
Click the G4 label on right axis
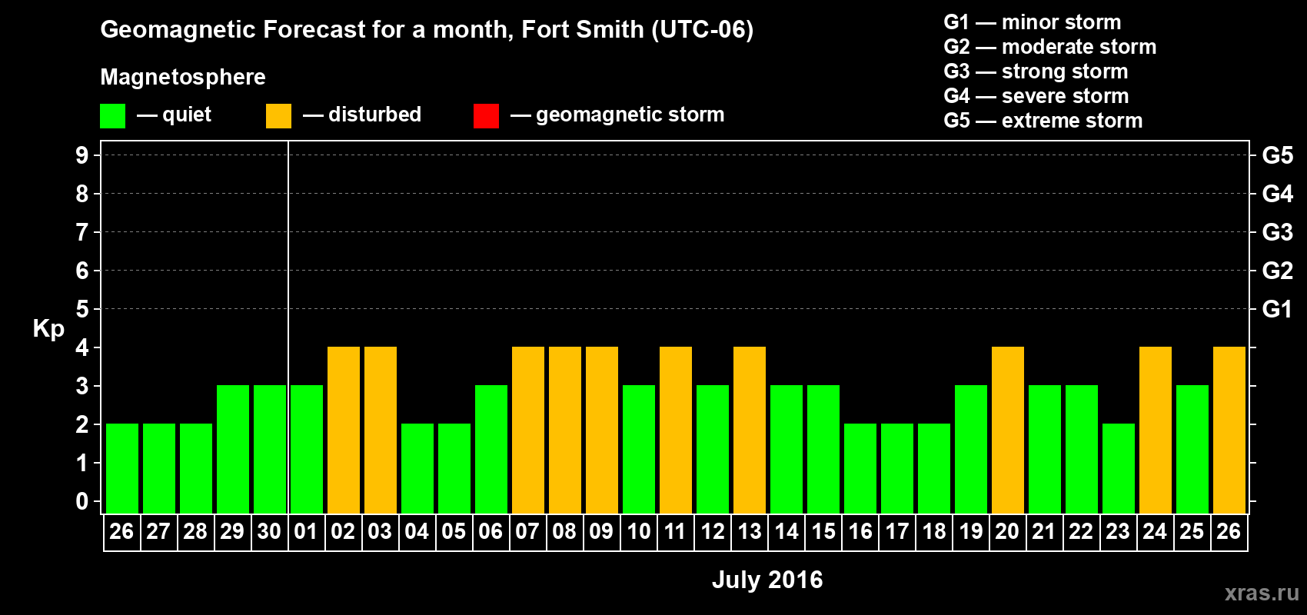(1278, 194)
